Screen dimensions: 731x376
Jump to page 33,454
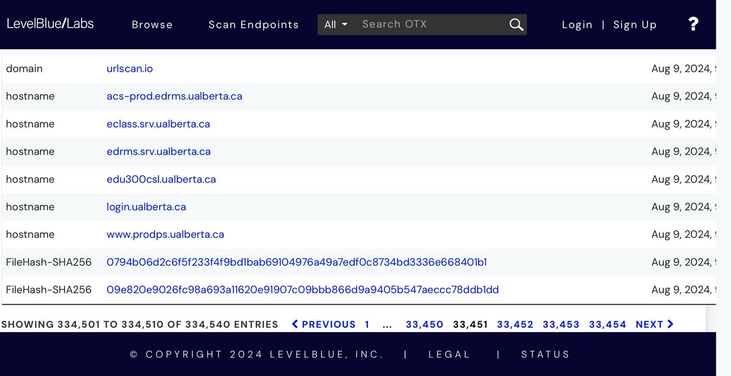[607, 324]
